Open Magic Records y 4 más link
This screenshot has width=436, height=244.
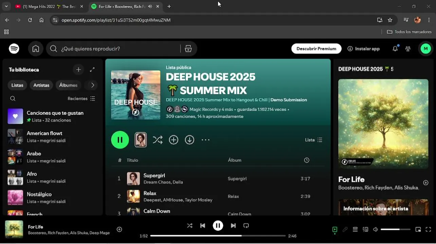211,109
